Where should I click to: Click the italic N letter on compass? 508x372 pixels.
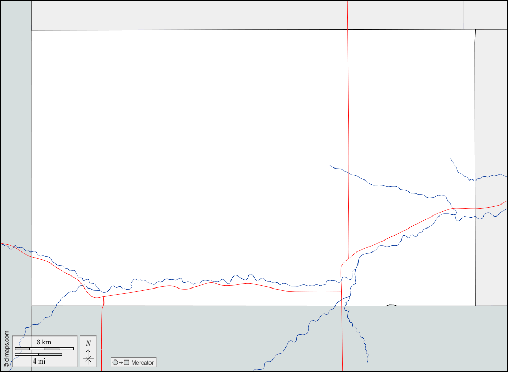pos(88,343)
